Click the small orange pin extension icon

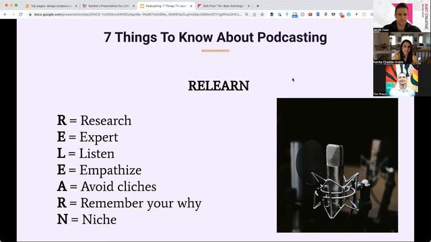(356, 14)
